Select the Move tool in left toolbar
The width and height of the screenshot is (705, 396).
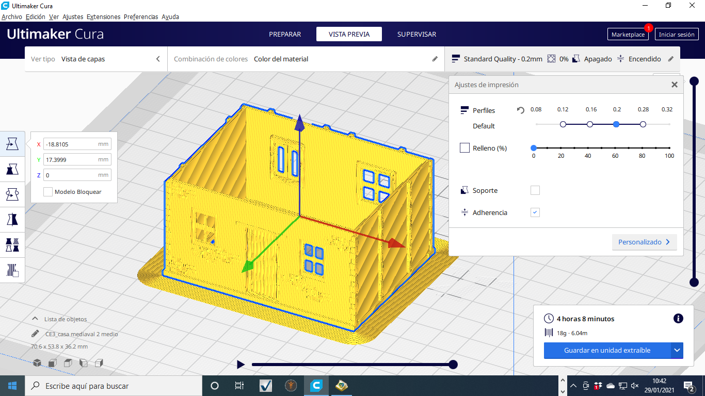(x=12, y=144)
